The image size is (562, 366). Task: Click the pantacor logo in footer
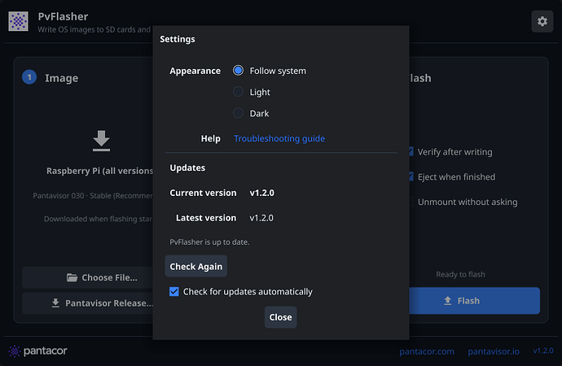pos(38,351)
